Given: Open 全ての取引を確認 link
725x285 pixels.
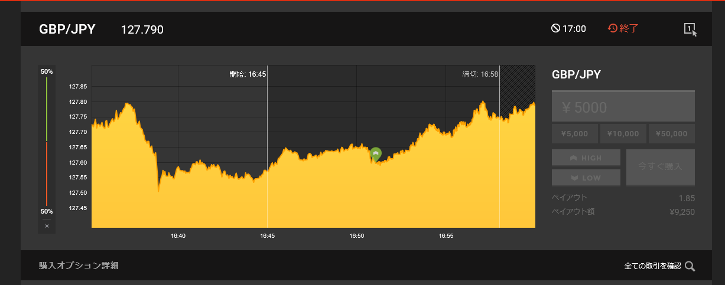Looking at the screenshot, I should tap(652, 266).
